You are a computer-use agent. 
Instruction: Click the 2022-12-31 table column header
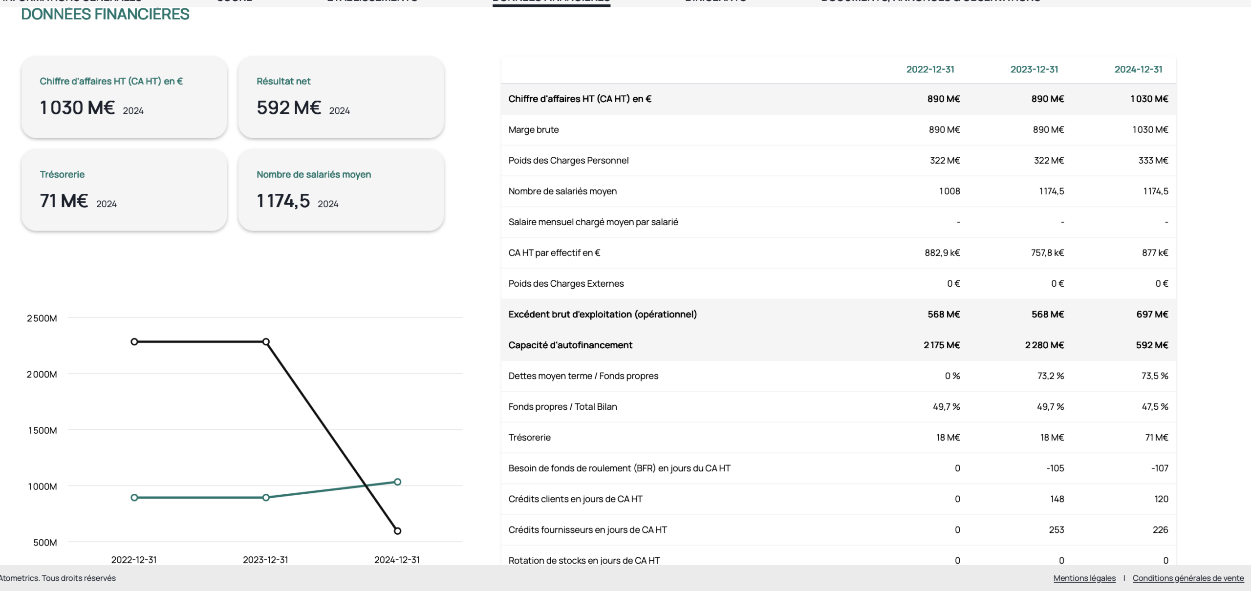click(930, 69)
